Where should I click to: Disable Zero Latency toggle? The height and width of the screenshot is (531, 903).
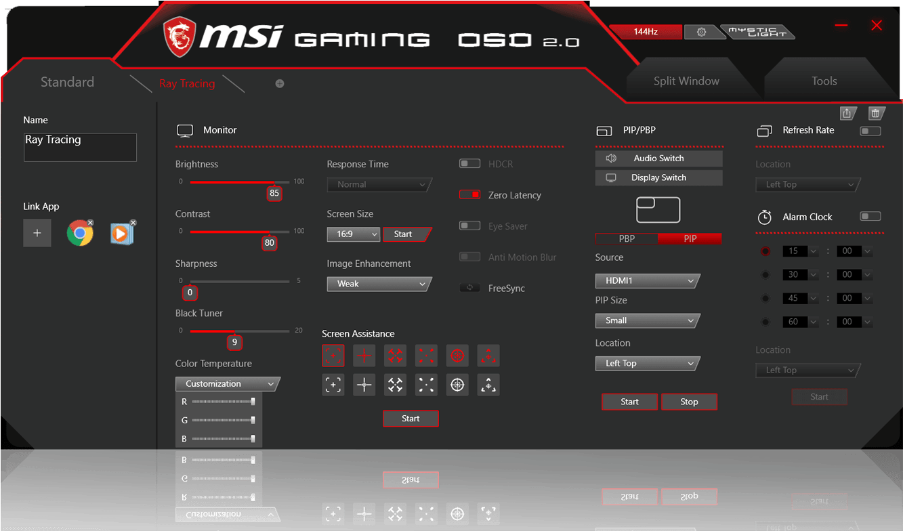coord(469,194)
